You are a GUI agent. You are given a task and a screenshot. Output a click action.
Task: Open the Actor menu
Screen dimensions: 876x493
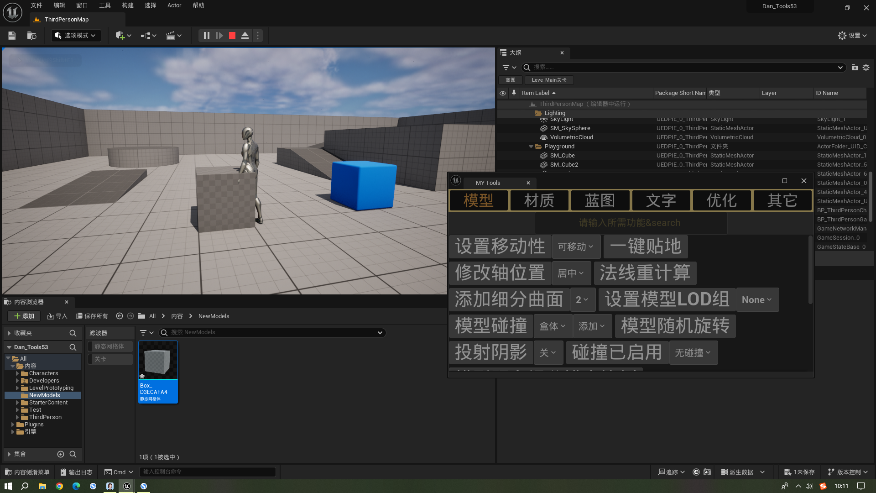(174, 5)
